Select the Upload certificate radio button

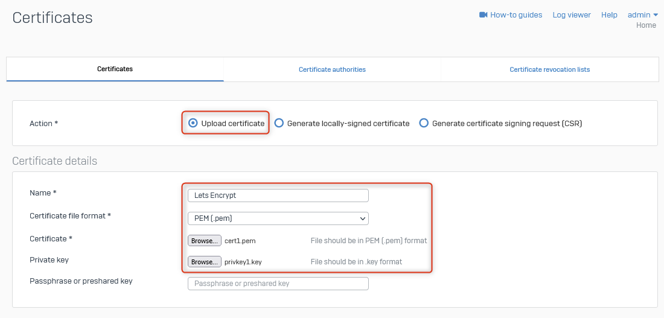point(193,123)
